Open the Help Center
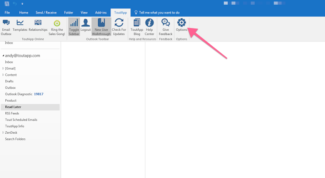Screen dimensions: 325x178 coord(149,27)
